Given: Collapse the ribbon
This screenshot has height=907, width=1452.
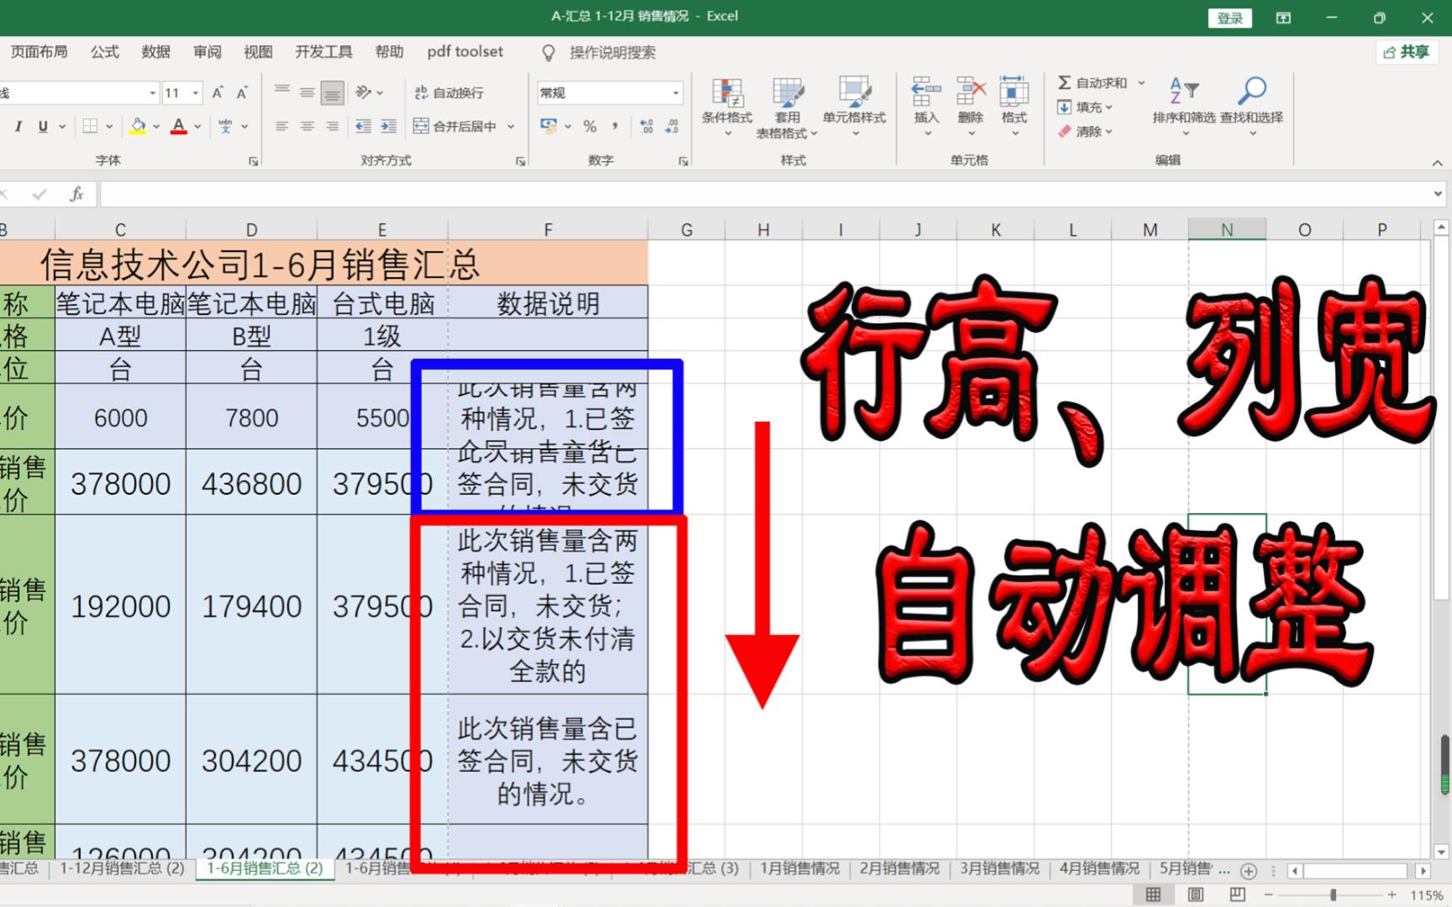Looking at the screenshot, I should pos(1437,162).
